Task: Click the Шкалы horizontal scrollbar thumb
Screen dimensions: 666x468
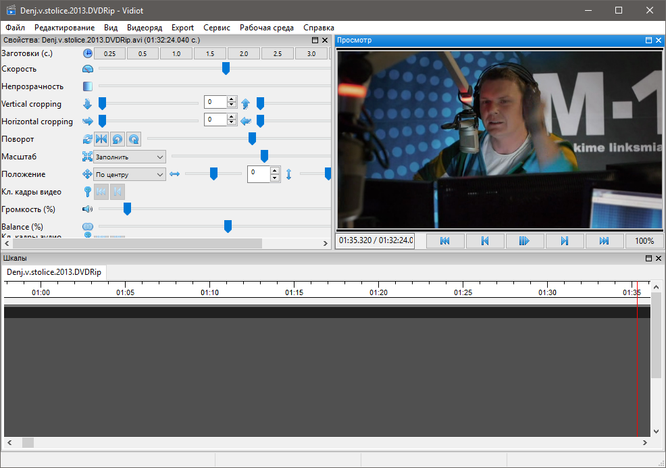Action: pos(28,442)
